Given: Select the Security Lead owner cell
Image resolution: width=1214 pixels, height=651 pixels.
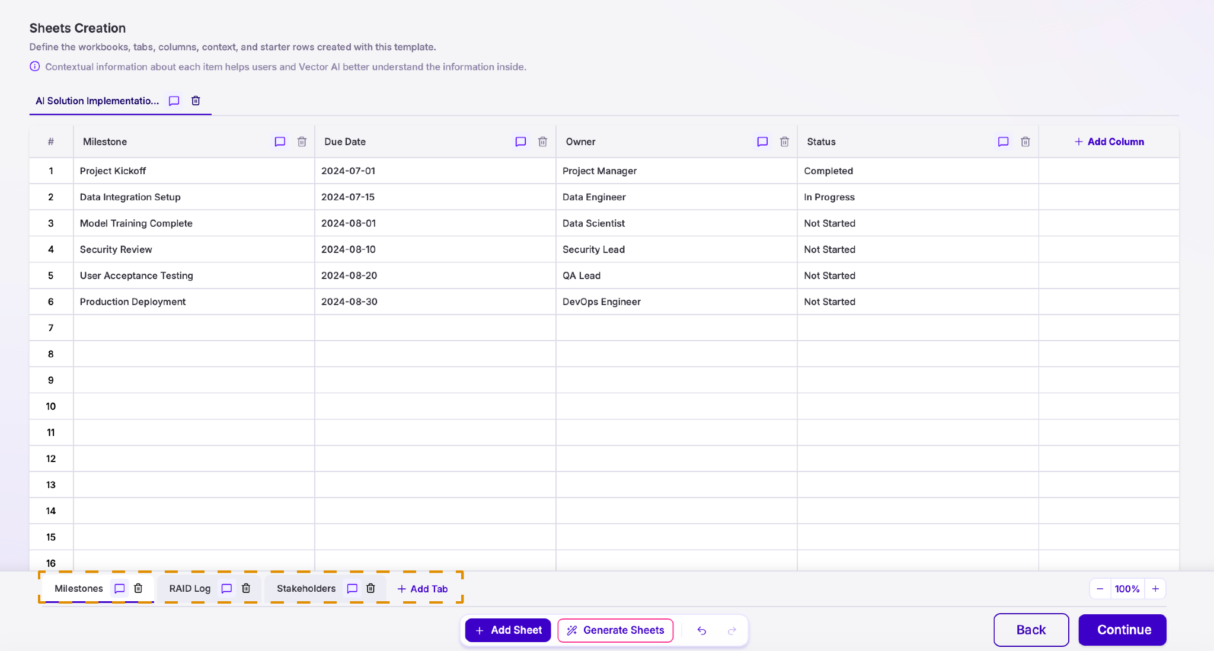Looking at the screenshot, I should click(x=676, y=249).
